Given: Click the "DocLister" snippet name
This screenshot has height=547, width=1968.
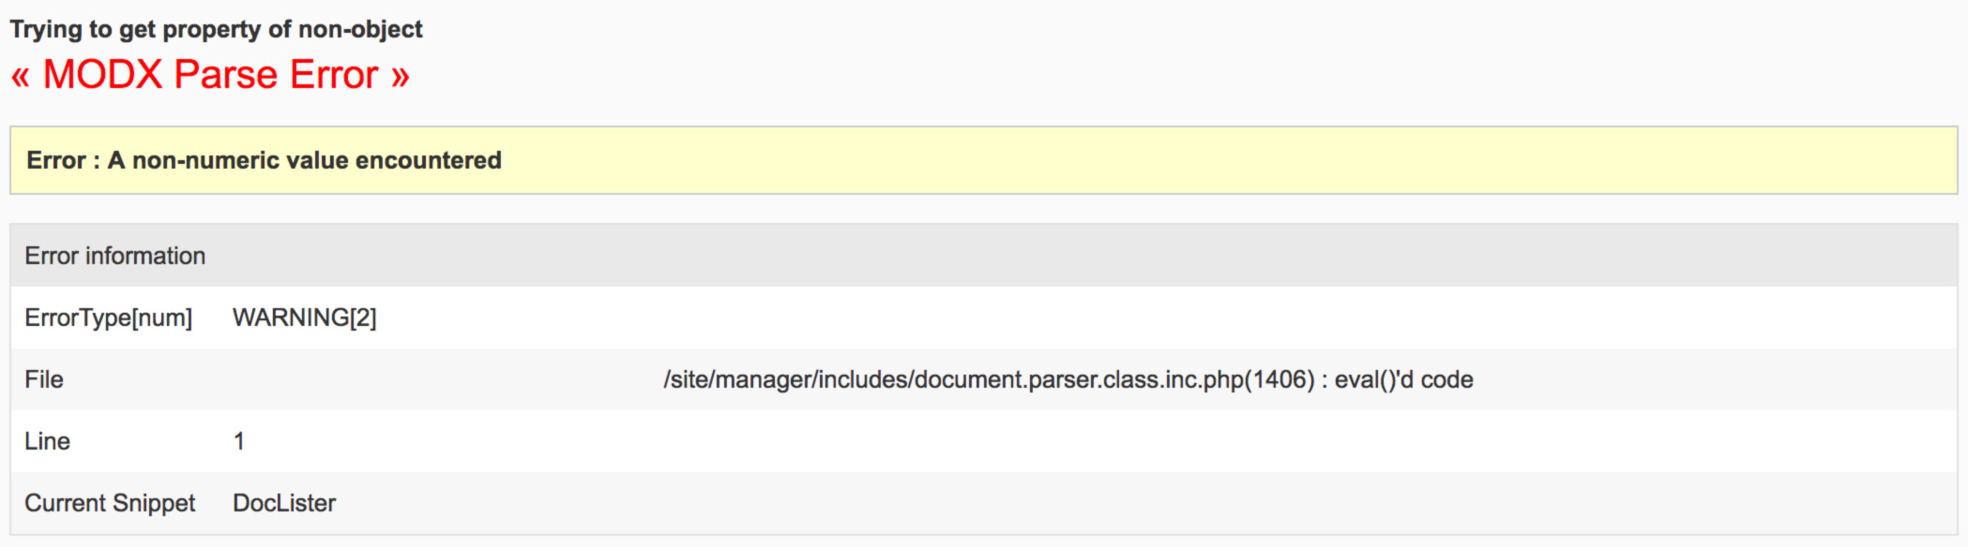Looking at the screenshot, I should [x=284, y=503].
